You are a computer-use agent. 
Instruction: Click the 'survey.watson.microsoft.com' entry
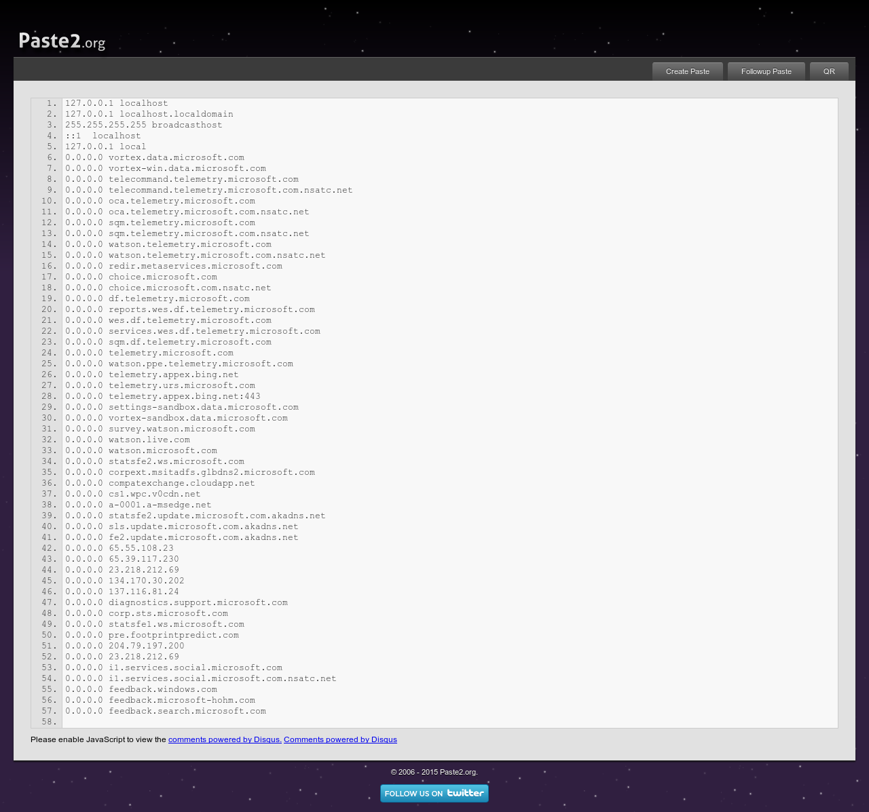tap(182, 429)
